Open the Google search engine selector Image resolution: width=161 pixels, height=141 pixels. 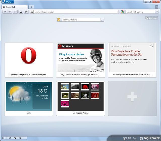[123, 12]
